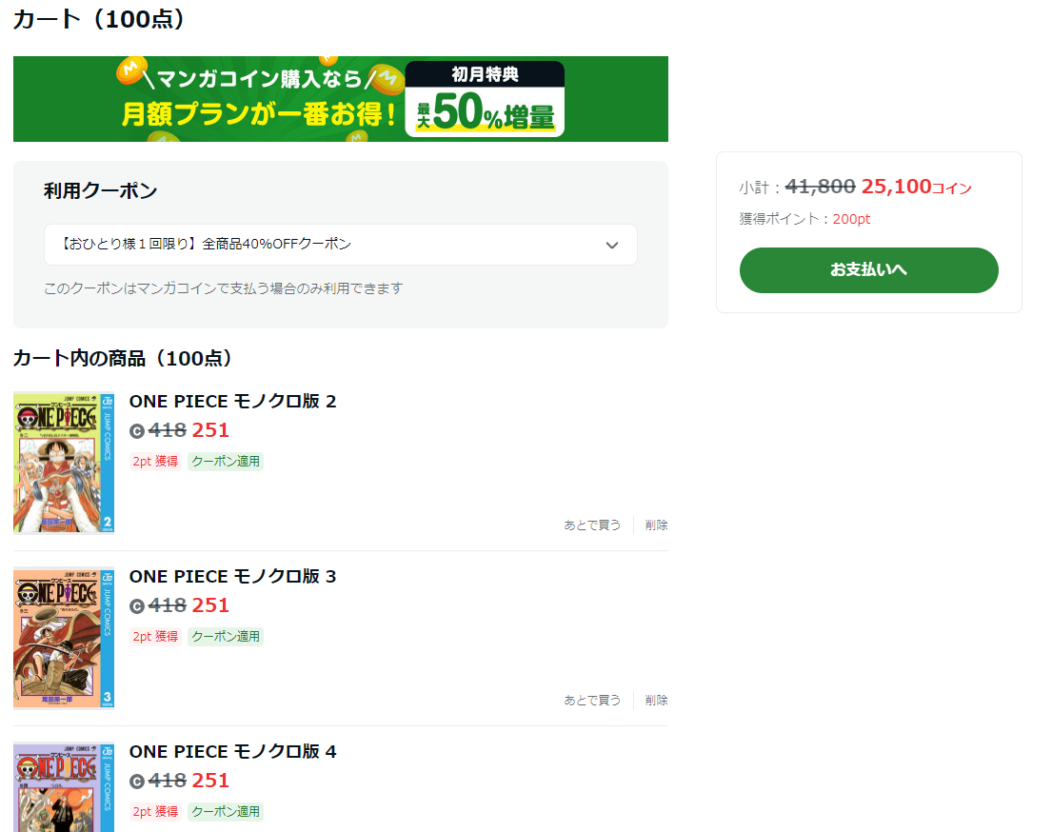Open the ONE PIECE モノクロ版 4 title link
This screenshot has width=1052, height=832.
pyautogui.click(x=232, y=751)
